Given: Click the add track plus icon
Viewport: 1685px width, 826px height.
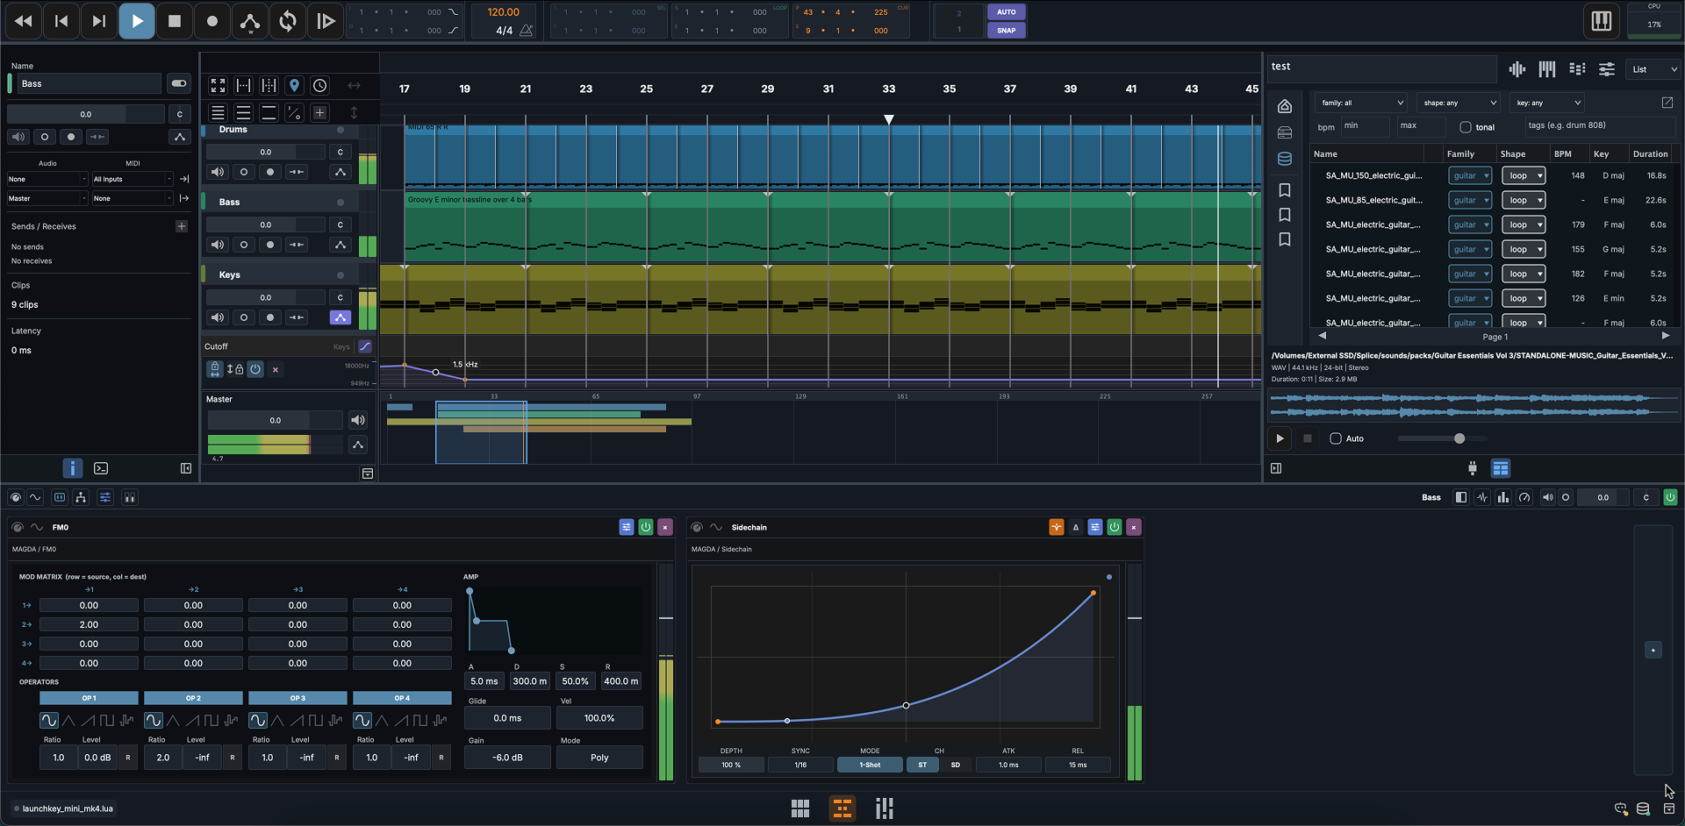Looking at the screenshot, I should tap(319, 112).
